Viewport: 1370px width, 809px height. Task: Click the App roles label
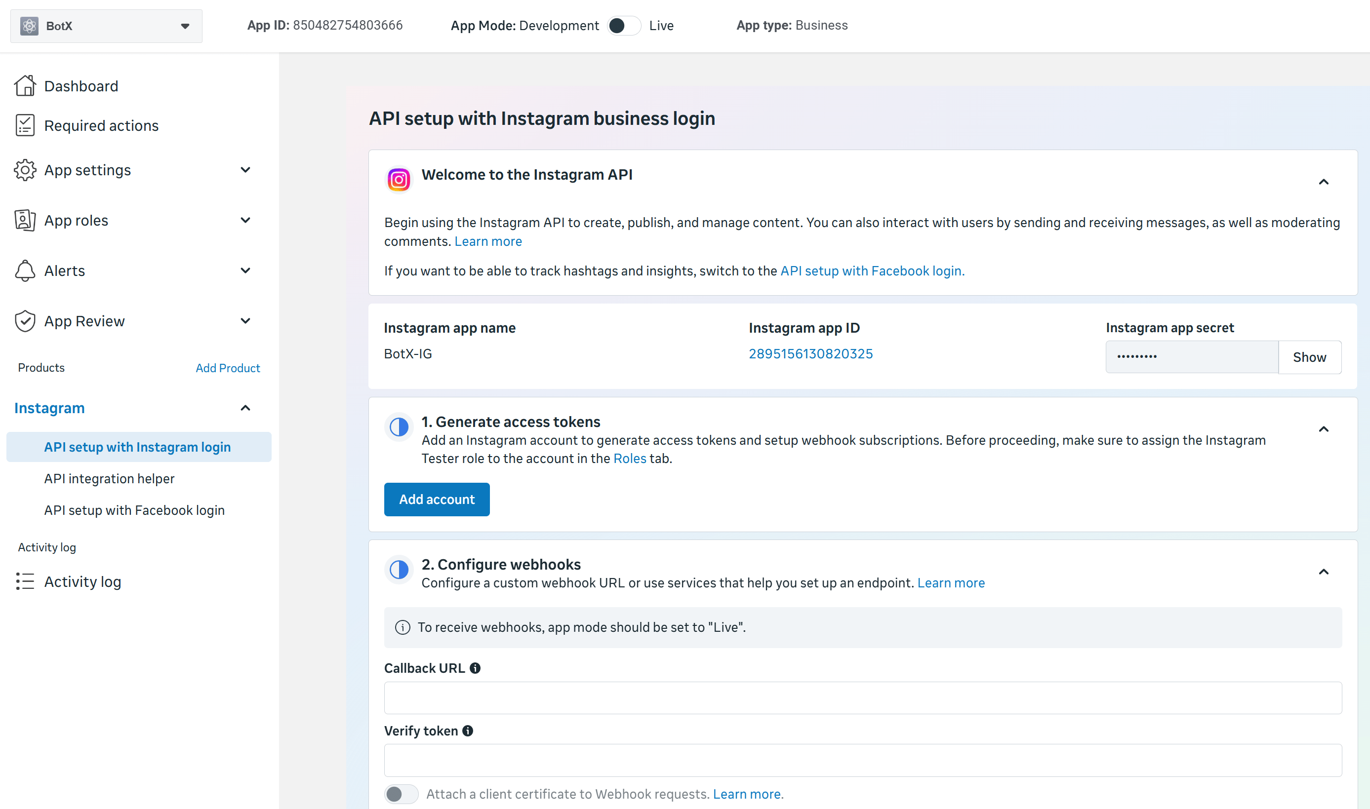(77, 220)
